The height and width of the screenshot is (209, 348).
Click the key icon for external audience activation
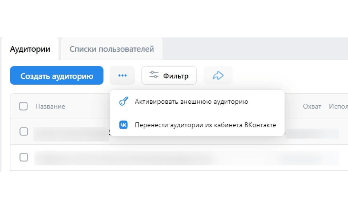pyautogui.click(x=124, y=102)
